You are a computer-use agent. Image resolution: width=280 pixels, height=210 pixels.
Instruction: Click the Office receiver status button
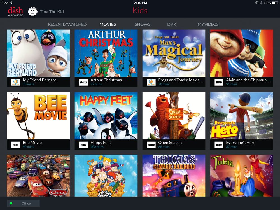(x=23, y=203)
